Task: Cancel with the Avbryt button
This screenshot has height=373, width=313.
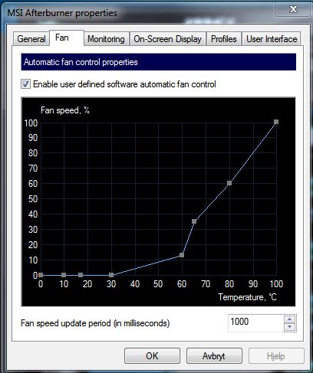Action: point(214,356)
